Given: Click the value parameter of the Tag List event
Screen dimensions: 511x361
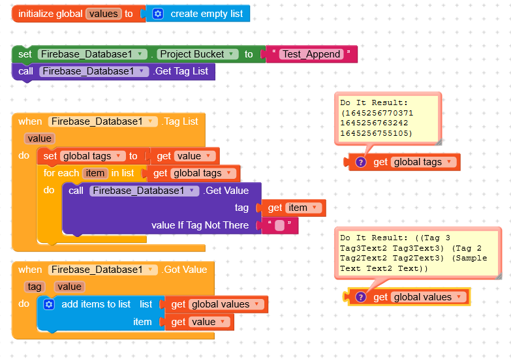Looking at the screenshot, I should tap(39, 138).
